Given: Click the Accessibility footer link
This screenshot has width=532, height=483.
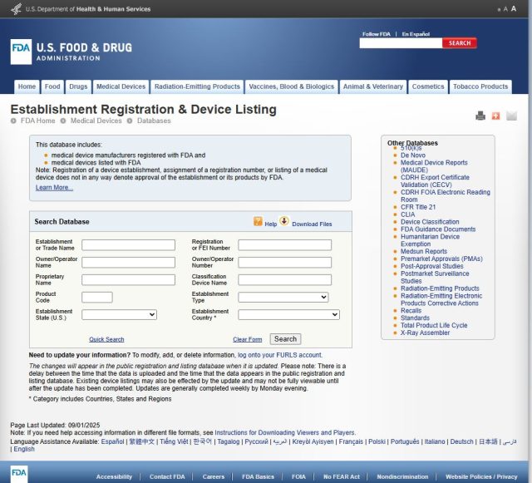Looking at the screenshot, I should [x=114, y=477].
